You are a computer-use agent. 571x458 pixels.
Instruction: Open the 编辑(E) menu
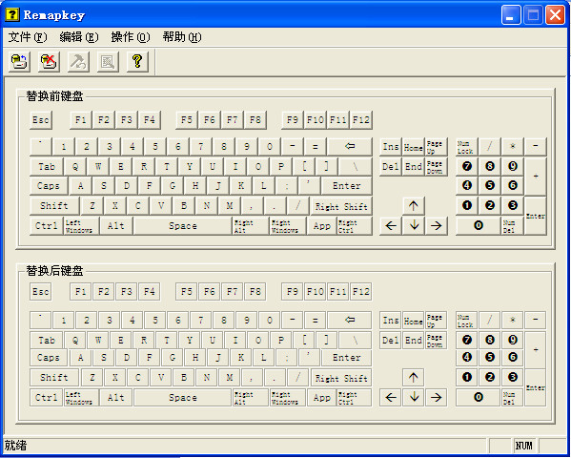[x=79, y=37]
